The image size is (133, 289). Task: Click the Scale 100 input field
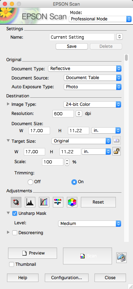point(52,162)
